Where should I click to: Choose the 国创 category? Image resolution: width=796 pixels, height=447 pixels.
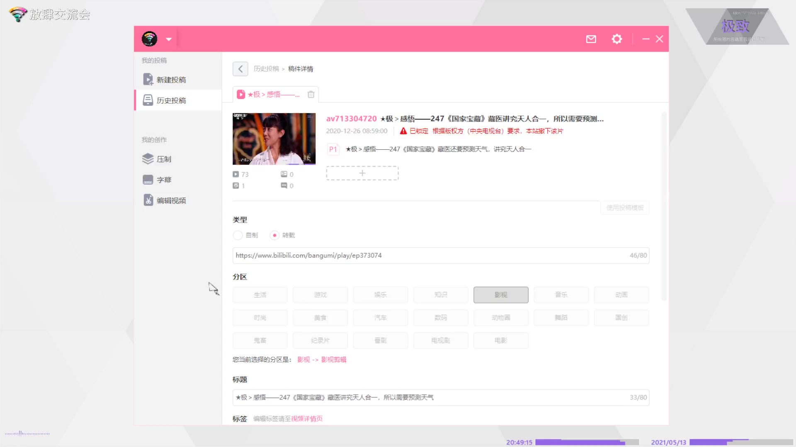621,317
